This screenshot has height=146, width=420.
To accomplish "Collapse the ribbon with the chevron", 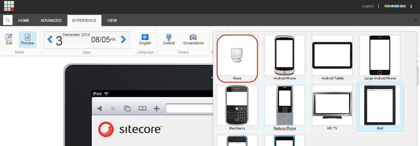I will [x=416, y=20].
